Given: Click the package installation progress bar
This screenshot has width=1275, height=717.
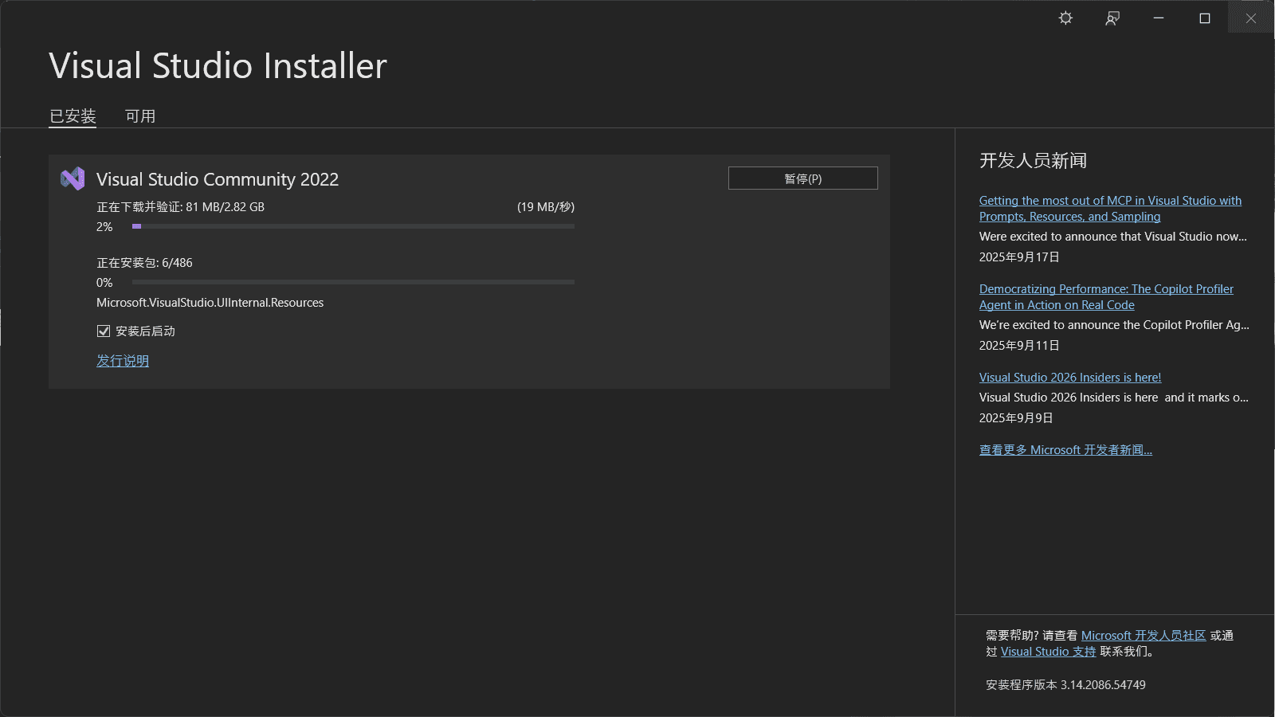Looking at the screenshot, I should pos(353,282).
